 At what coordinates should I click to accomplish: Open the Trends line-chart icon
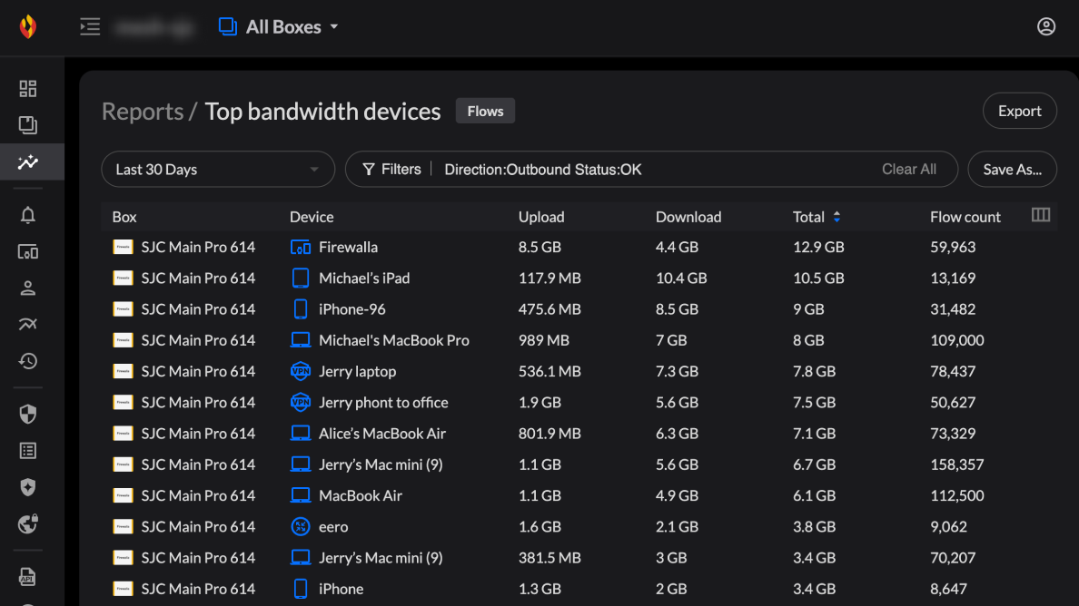[x=27, y=324]
